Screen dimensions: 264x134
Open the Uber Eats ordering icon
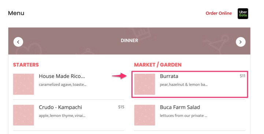coord(243,13)
